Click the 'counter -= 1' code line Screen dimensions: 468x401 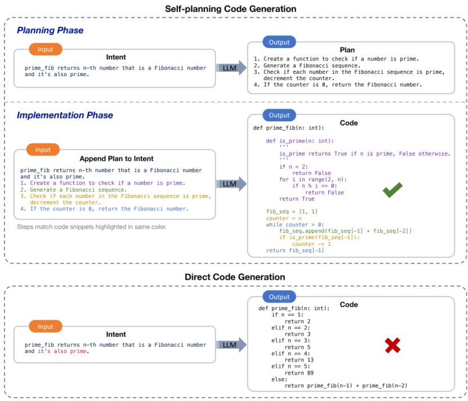(311, 244)
